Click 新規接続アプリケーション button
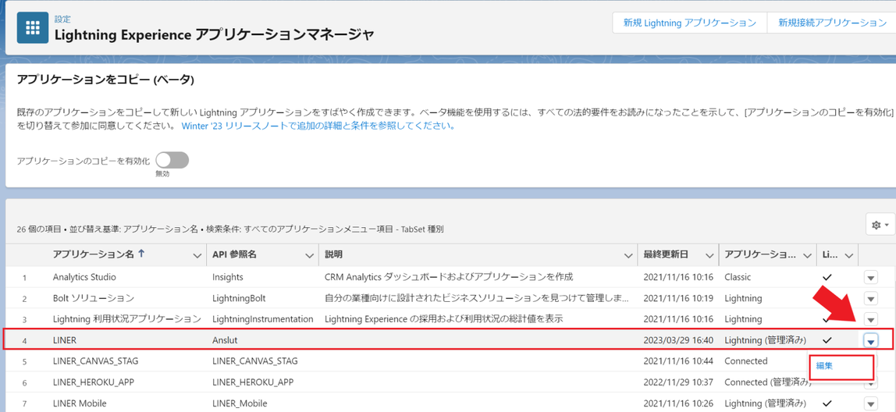 click(x=831, y=23)
